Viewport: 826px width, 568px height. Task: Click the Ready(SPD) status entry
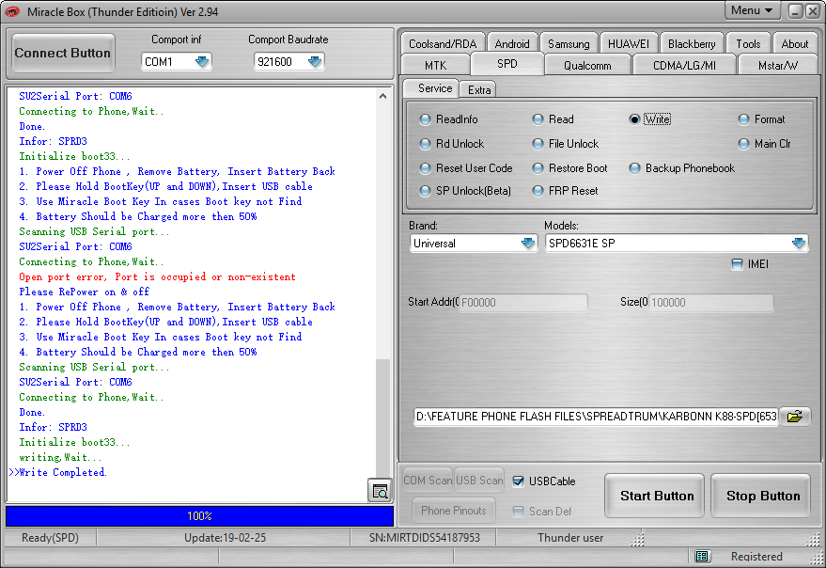tap(50, 537)
